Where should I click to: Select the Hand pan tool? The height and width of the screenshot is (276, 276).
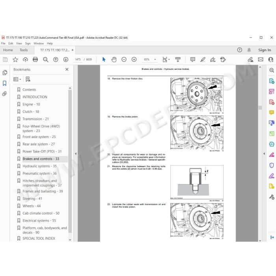pos(114,60)
